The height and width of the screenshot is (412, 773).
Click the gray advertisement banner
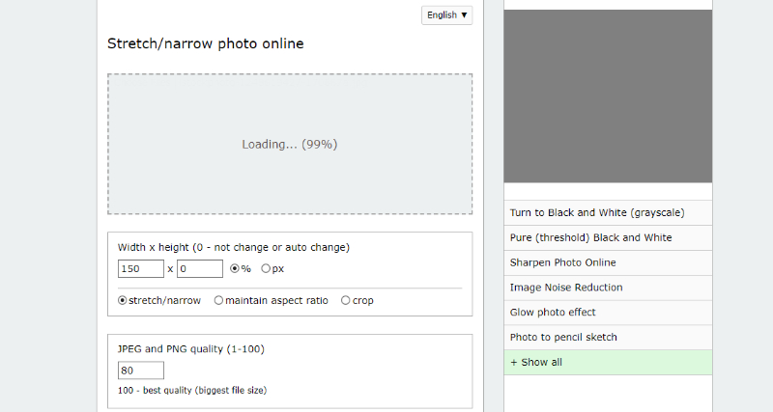tap(608, 96)
